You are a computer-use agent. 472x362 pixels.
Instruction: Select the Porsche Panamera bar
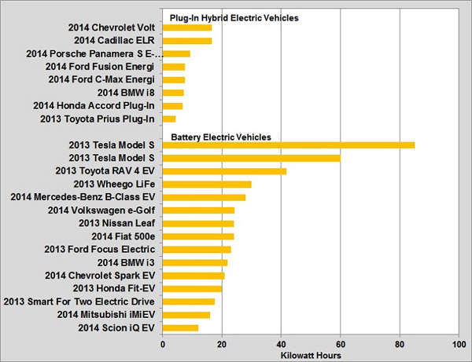pyautogui.click(x=176, y=53)
